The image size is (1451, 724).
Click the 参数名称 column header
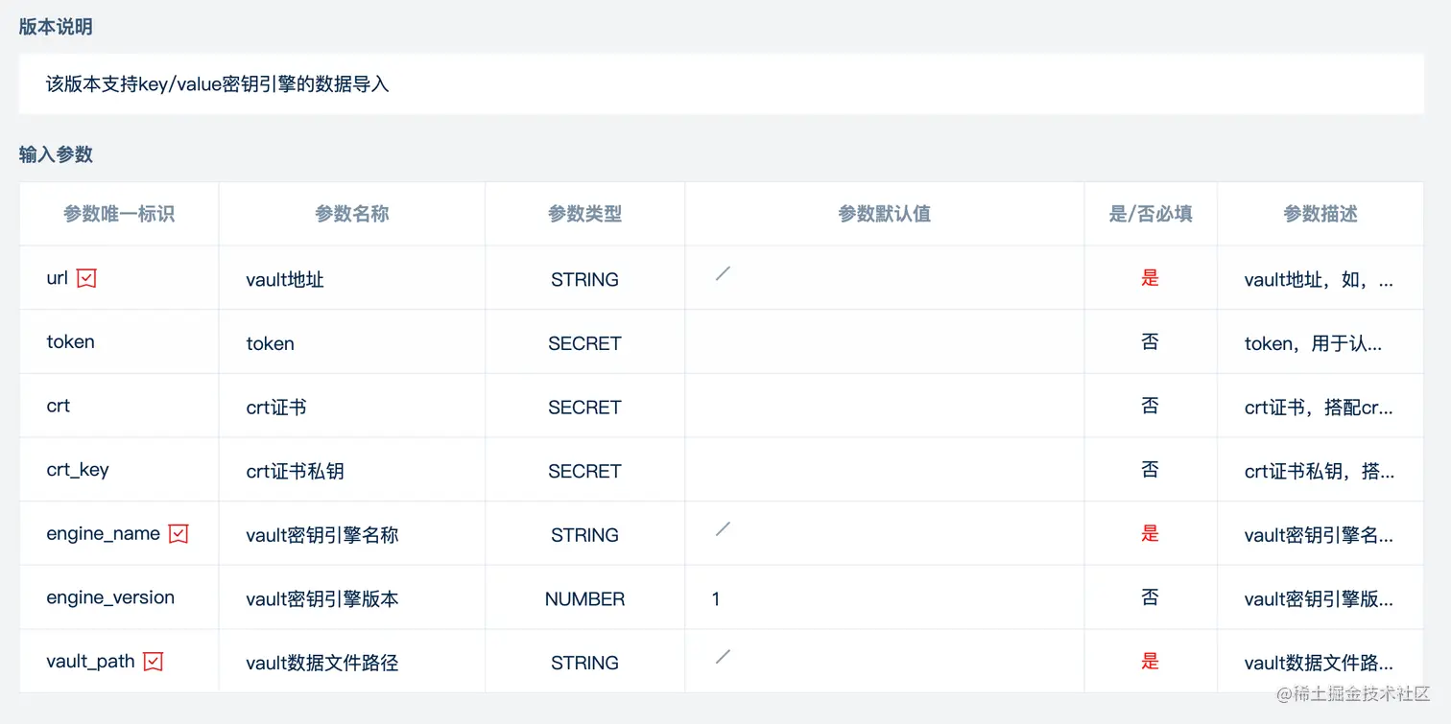click(x=351, y=214)
